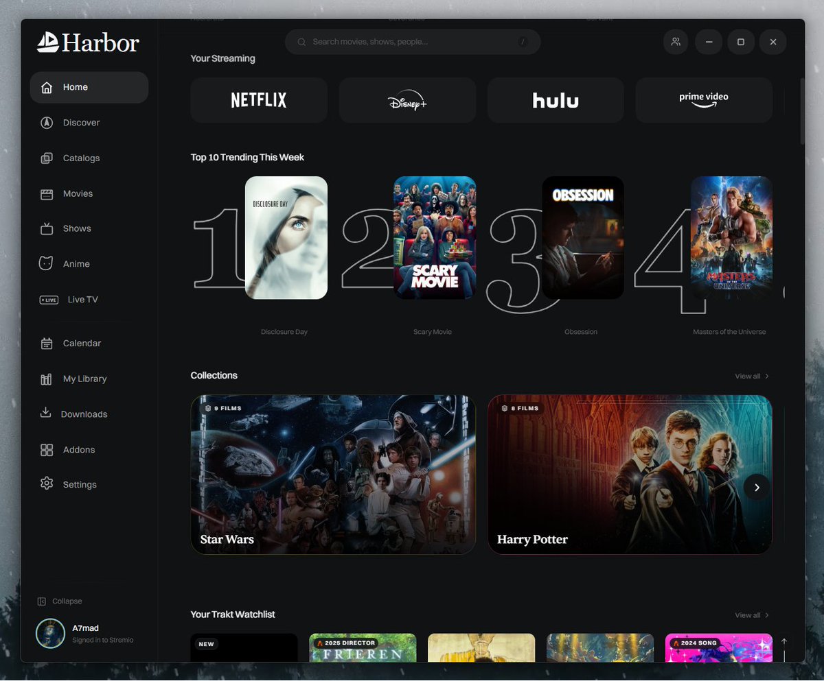Open the Disclosure Day poster
Image resolution: width=824 pixels, height=681 pixels.
[x=286, y=238]
